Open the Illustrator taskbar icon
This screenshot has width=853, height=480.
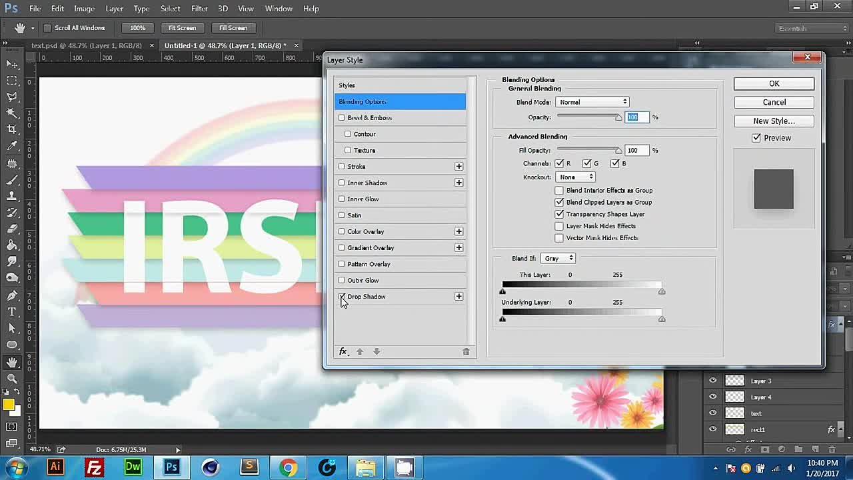[x=55, y=467]
